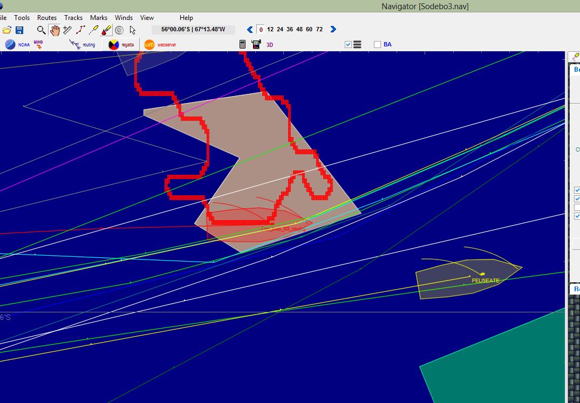580x403 pixels.
Task: Switch to the 3D view
Action: (x=270, y=45)
